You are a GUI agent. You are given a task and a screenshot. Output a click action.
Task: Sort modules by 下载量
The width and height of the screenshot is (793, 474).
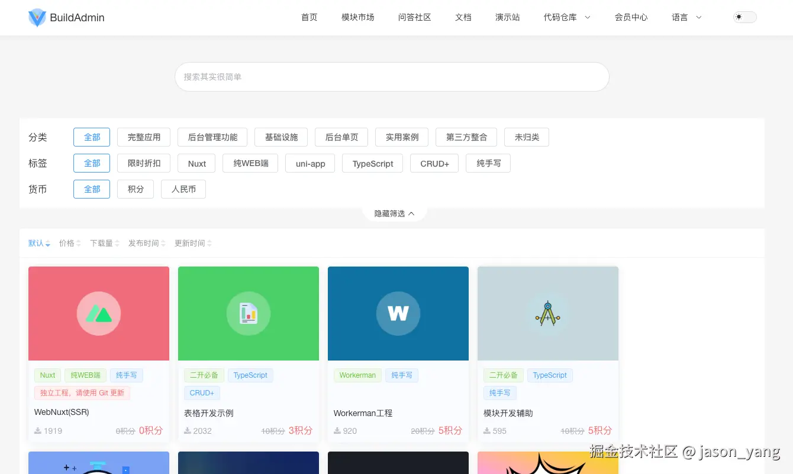coord(105,243)
